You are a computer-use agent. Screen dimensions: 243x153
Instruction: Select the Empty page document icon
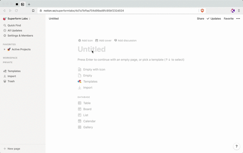click(x=79, y=75)
